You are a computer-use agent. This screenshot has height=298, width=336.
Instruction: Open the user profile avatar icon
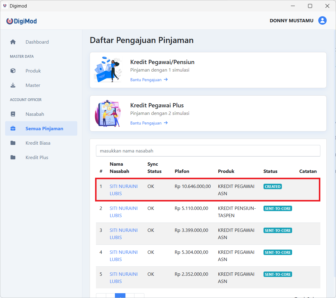(322, 20)
